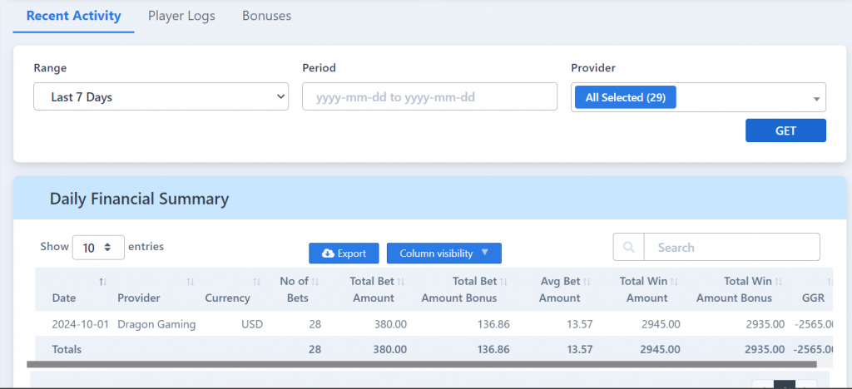Open the Range dropdown showing Last 7 Days

pyautogui.click(x=161, y=96)
